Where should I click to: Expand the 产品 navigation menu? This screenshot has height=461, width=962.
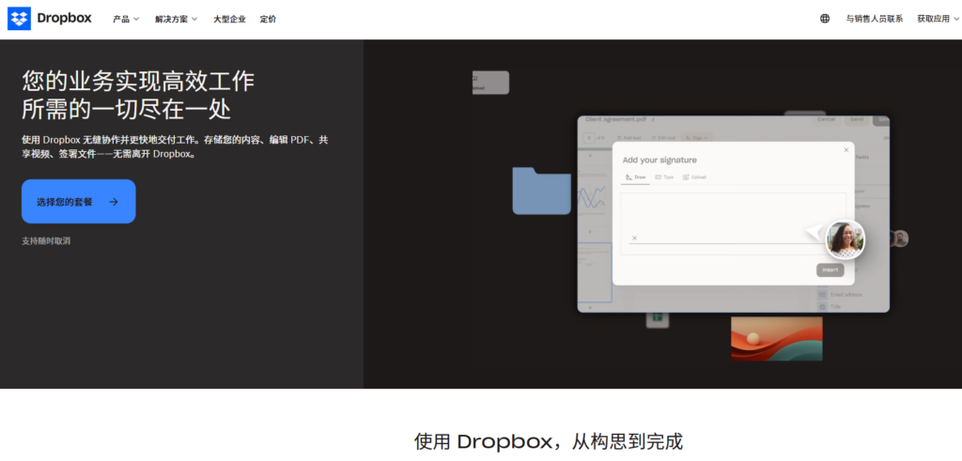click(126, 19)
